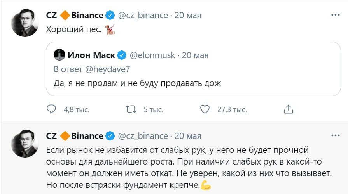Click CZ avatar on the second tweet
Screen dimensions: 348x194
click(24, 144)
